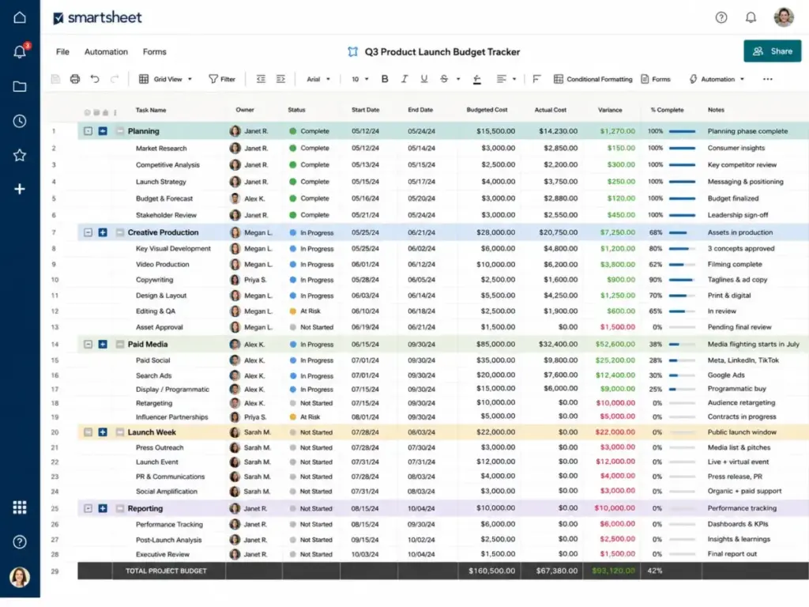Click Paid Social progress bar
This screenshot has width=809, height=607.
682,360
